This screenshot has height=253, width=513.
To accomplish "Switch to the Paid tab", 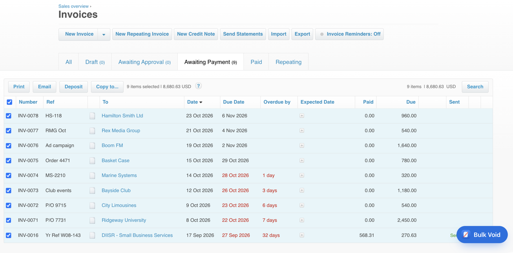I will click(x=256, y=62).
